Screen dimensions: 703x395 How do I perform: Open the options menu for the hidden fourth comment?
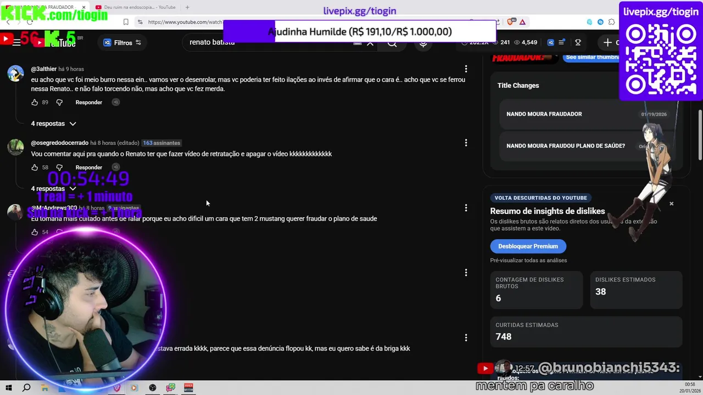[466, 273]
